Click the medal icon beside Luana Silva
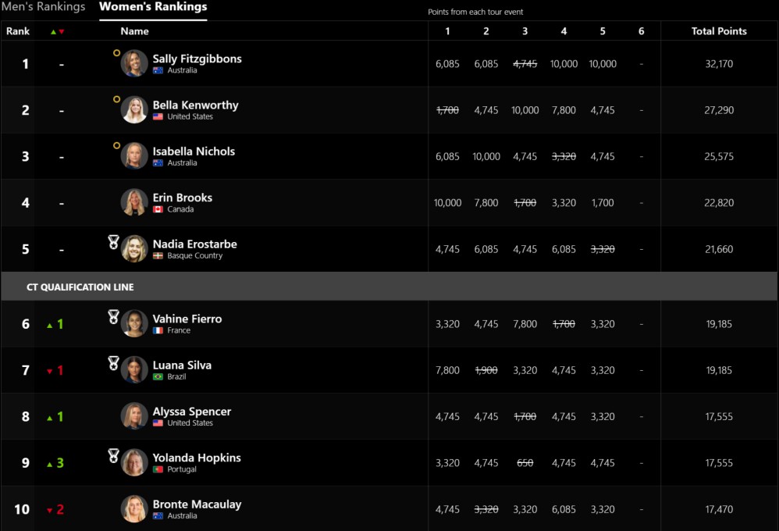Screen dimensions: 779x531 point(114,363)
